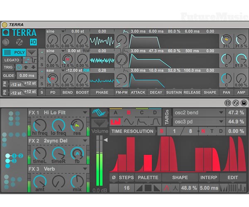Select the sine LFO modulator type

coord(129,122)
